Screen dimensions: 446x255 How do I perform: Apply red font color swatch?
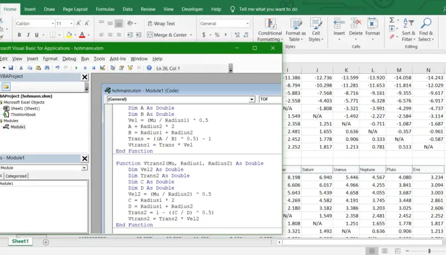click(x=82, y=35)
